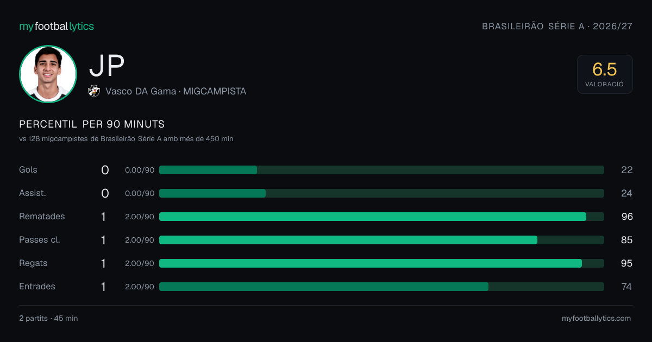
Task: Click the Assist. percentile bar
Action: 381,193
